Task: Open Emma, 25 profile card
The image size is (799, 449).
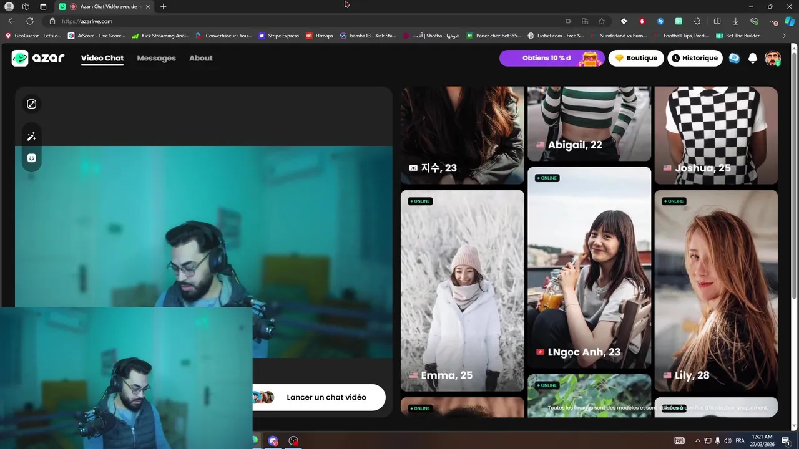Action: click(x=463, y=291)
